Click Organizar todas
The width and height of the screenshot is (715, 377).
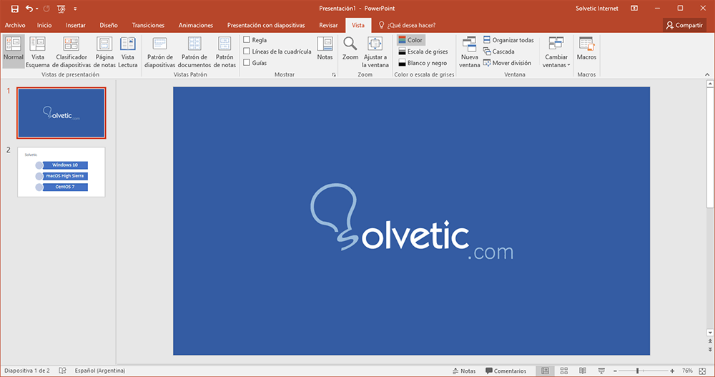pyautogui.click(x=508, y=40)
